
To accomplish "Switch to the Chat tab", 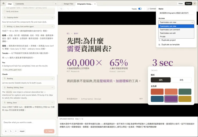I will pyautogui.click(x=10, y=4).
